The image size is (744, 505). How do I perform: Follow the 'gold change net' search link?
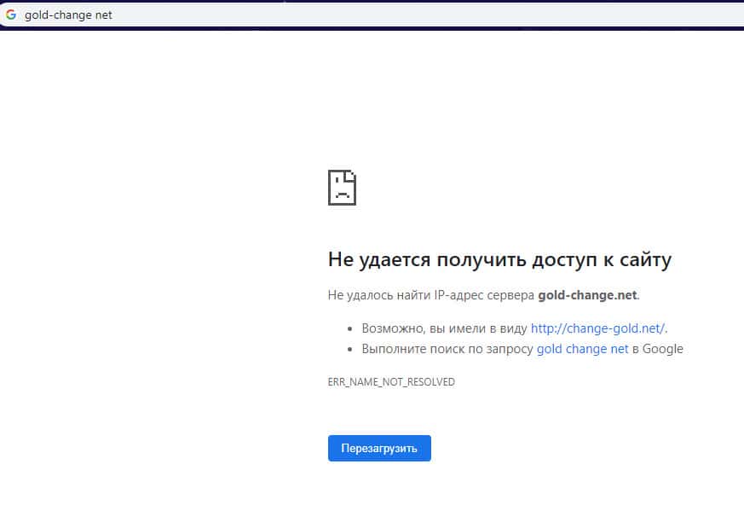pos(582,349)
